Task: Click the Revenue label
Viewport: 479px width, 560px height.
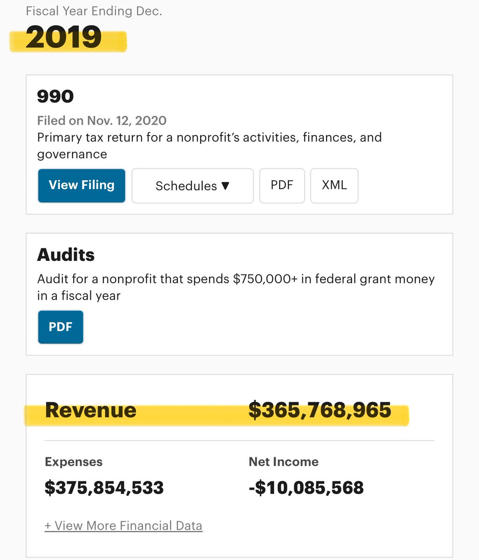Action: point(91,410)
